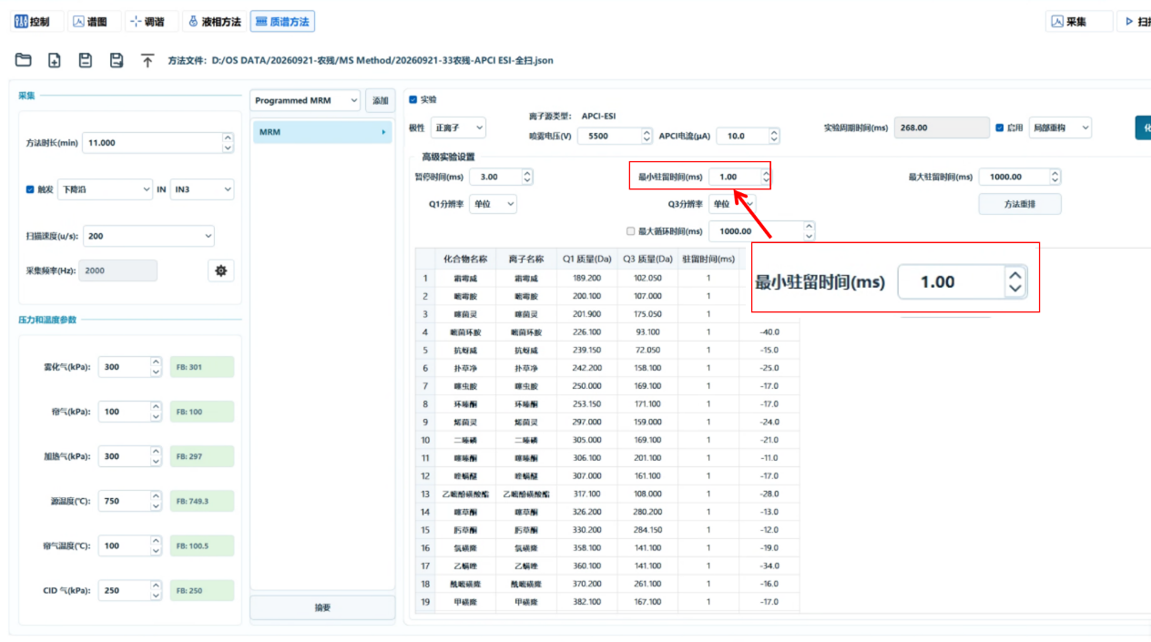Click the Q1 质量(Da) column header

click(587, 260)
